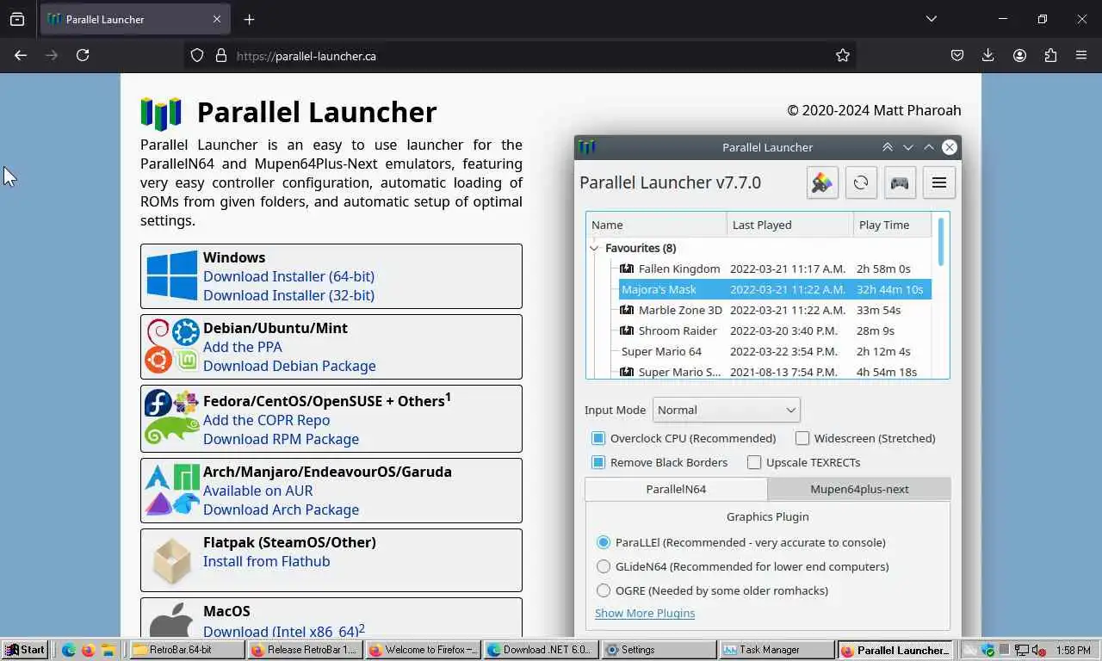Click Available on AUR link

coord(258,491)
